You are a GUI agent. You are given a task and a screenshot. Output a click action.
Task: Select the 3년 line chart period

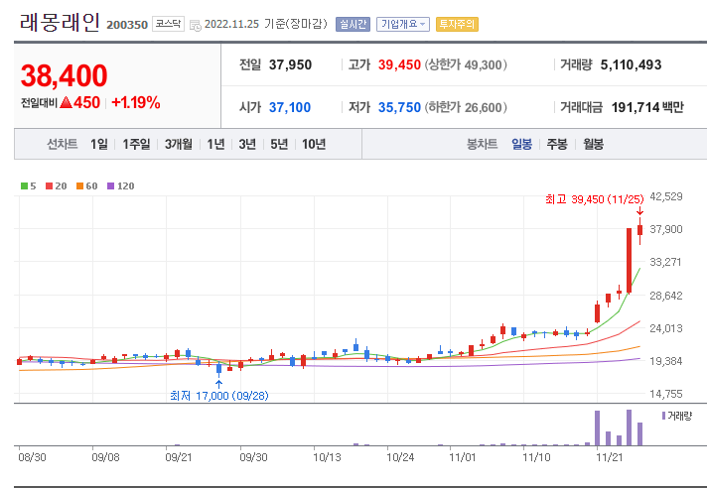247,144
